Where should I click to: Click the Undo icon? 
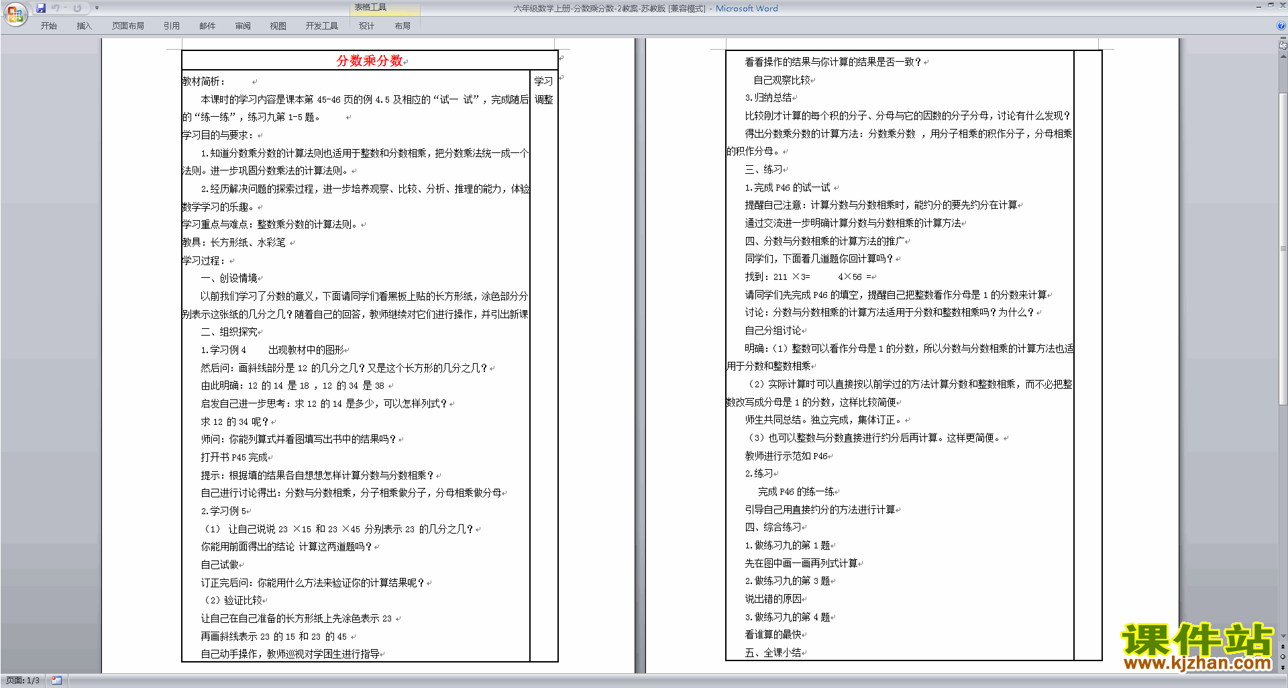(x=56, y=8)
